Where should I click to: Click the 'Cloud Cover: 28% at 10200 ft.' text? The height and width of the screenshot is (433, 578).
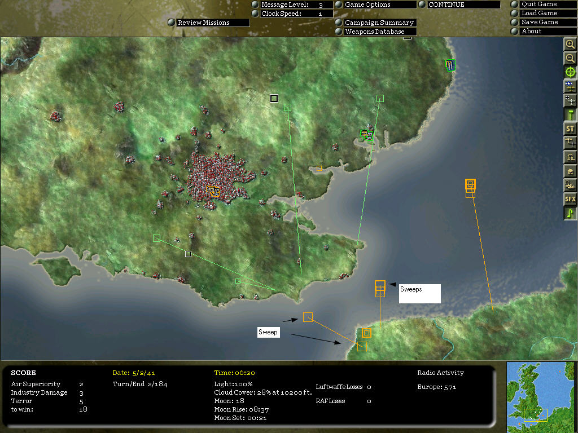263,392
